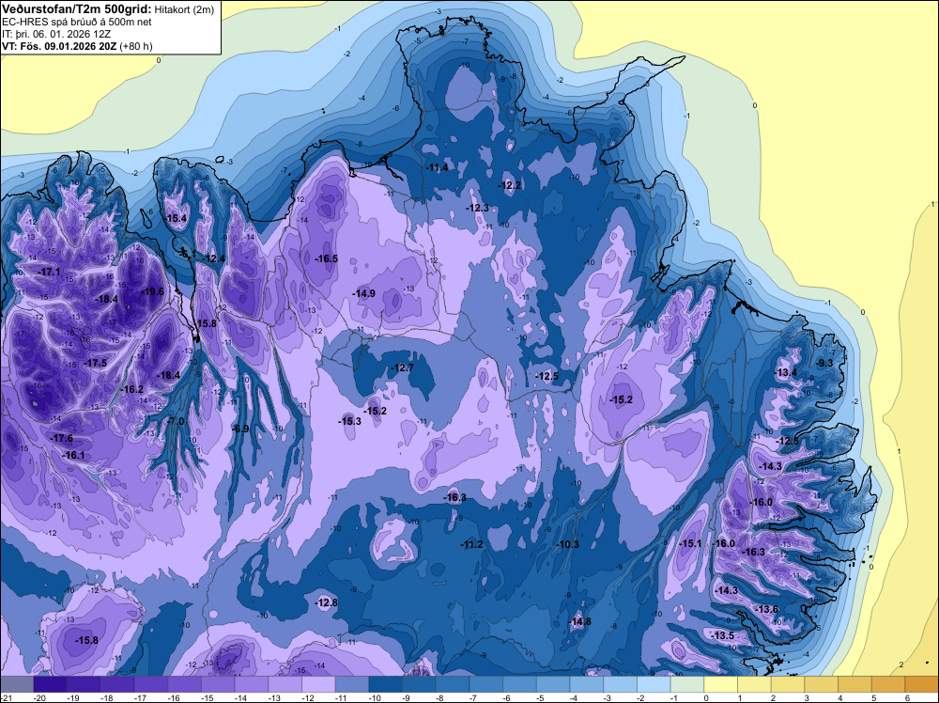Click the -12.4 temperature value
This screenshot has height=703, width=939.
tap(214, 258)
